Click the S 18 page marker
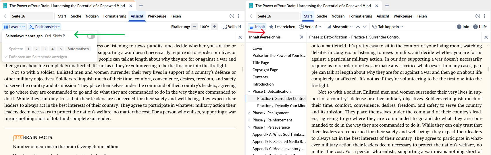This screenshot has width=491, height=155. [x=18, y=138]
